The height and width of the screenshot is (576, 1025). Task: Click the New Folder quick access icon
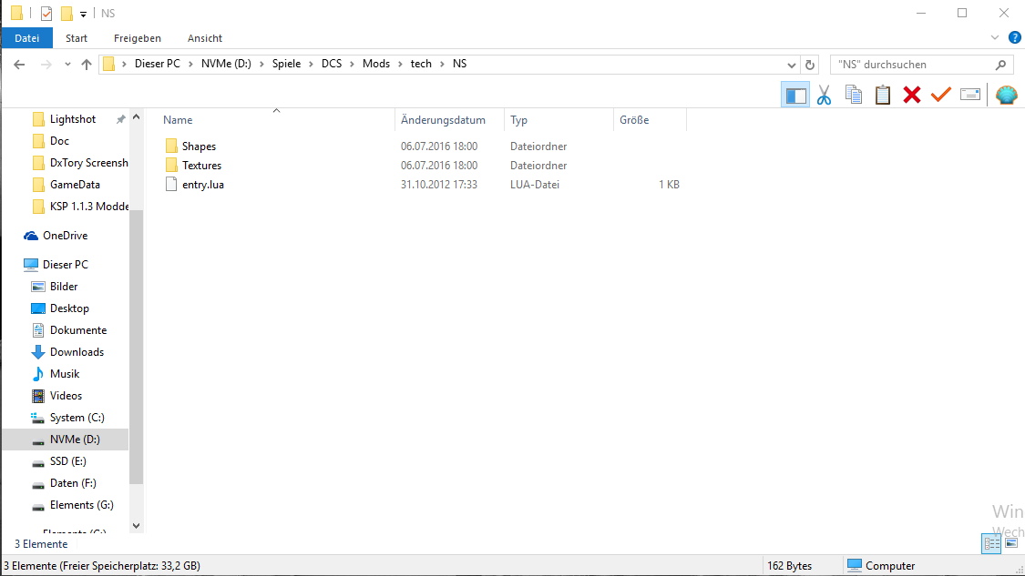point(67,13)
